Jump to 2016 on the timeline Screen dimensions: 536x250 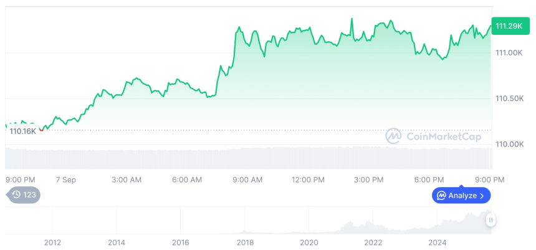point(181,242)
